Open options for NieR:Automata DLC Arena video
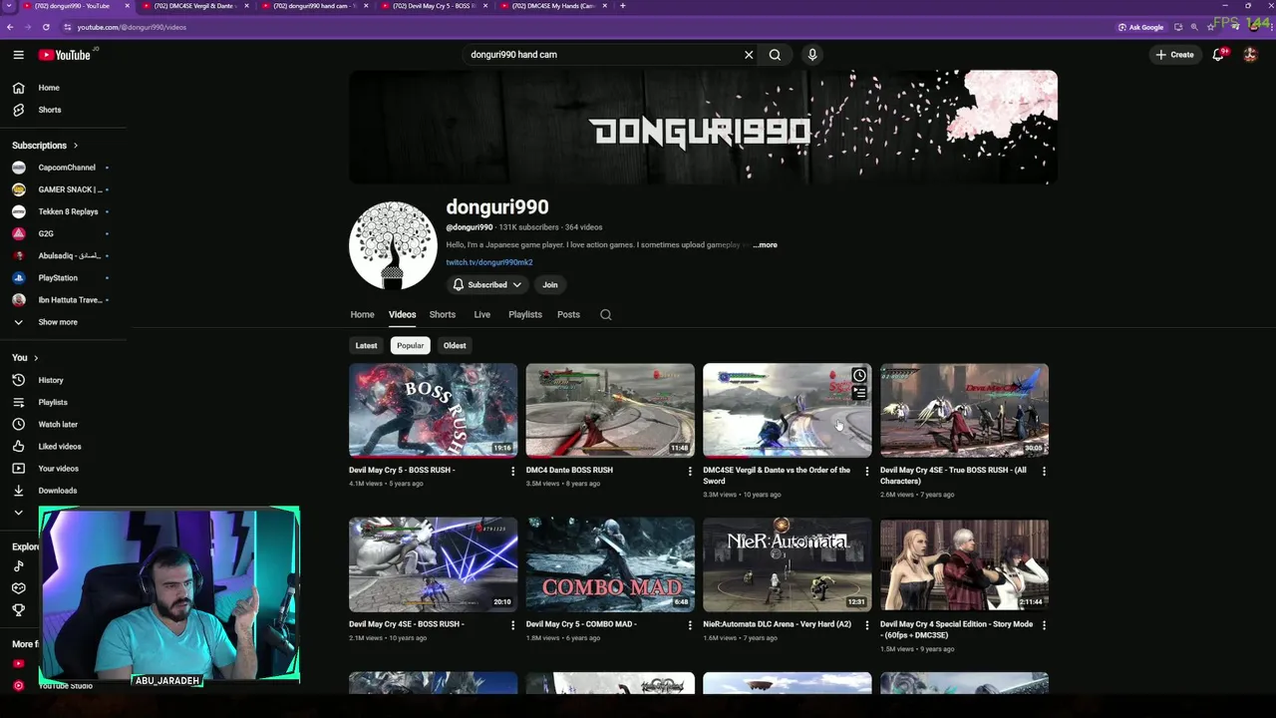 pos(866,625)
